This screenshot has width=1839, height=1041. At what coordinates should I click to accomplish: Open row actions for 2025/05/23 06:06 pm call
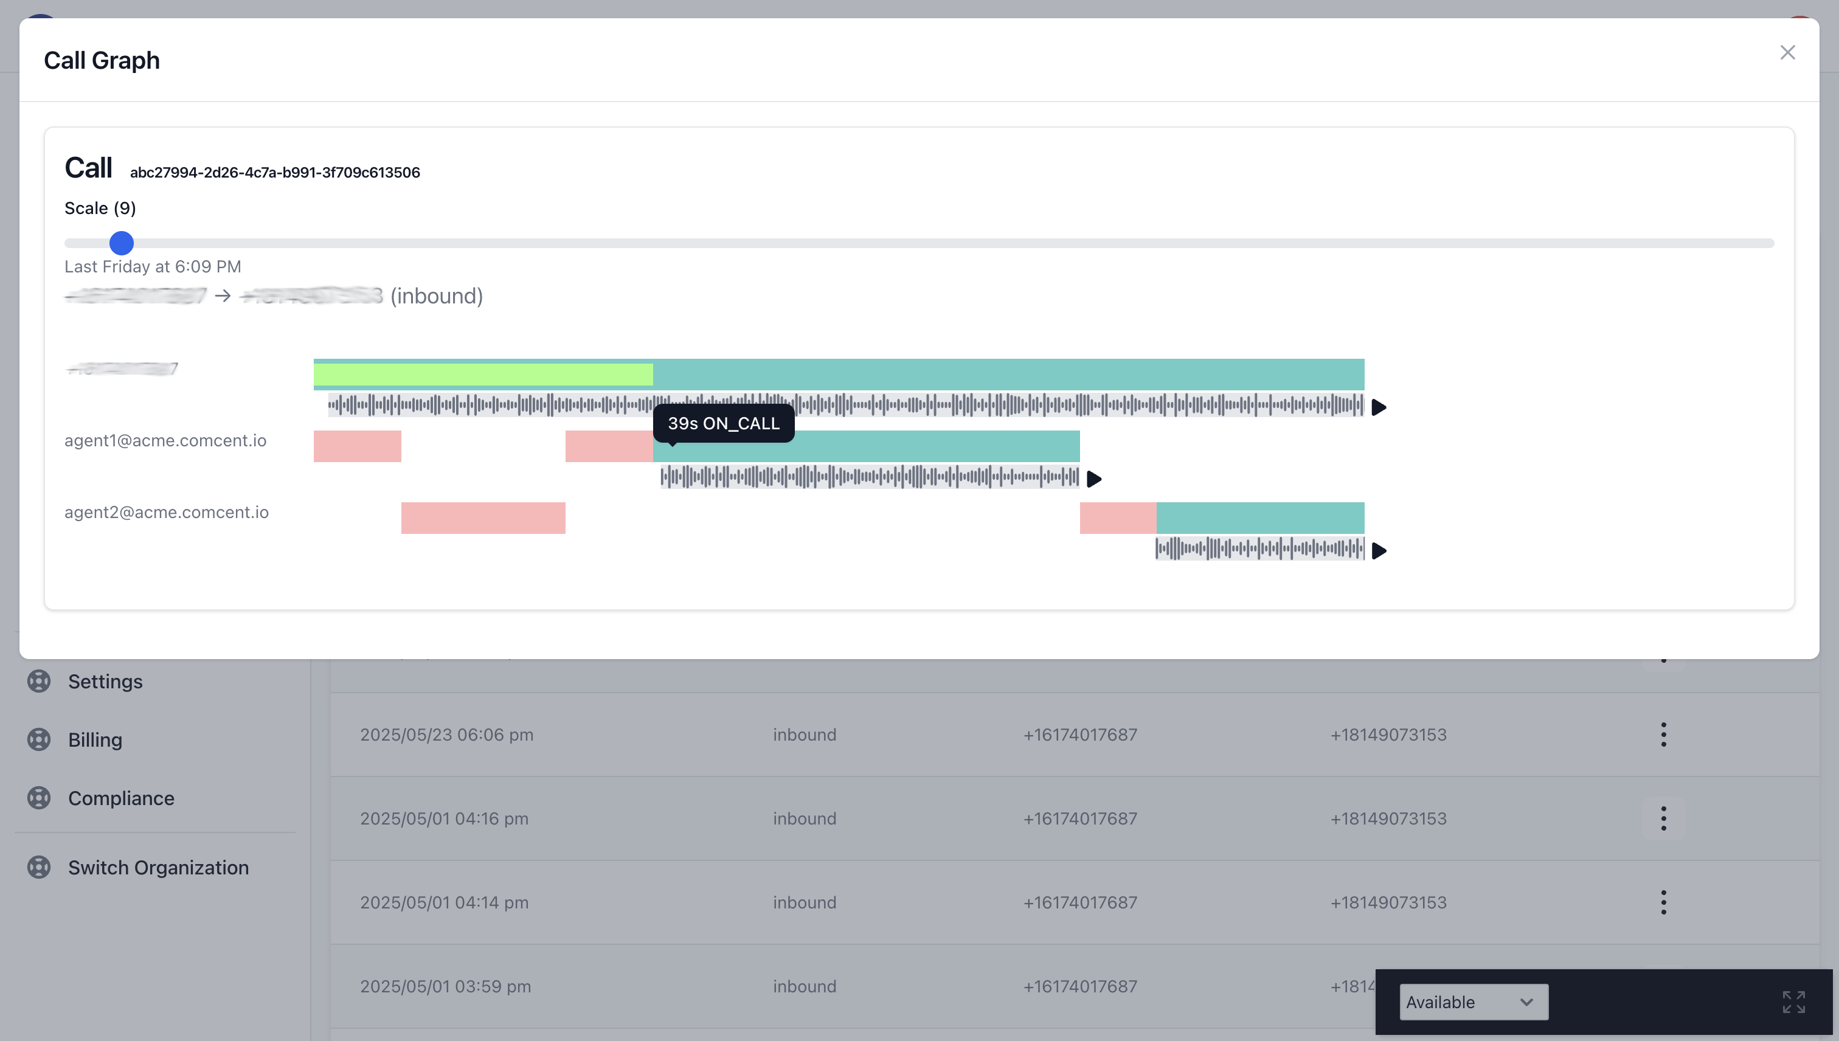click(x=1663, y=735)
